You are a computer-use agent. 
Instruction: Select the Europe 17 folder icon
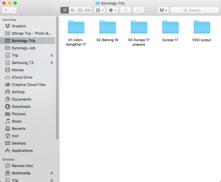(x=170, y=27)
